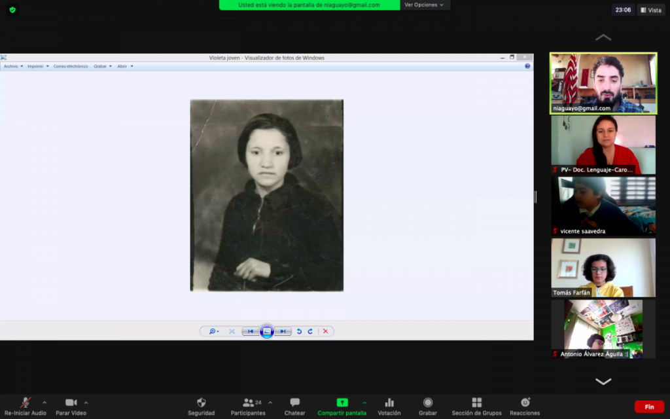Start recording with the Grabar button
670x419 pixels.
tap(428, 403)
